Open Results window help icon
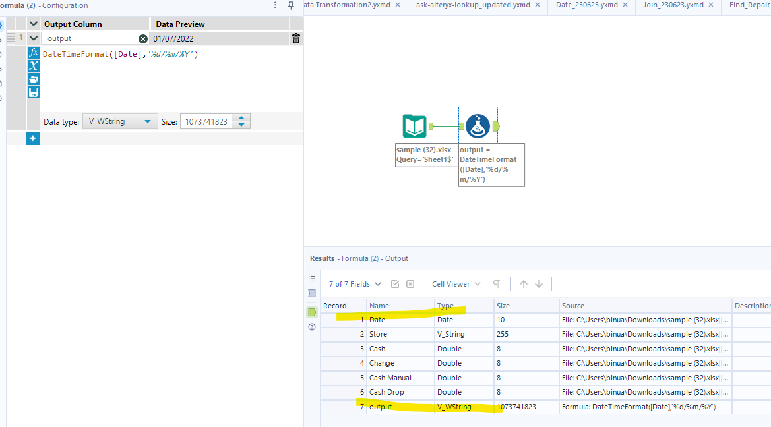The image size is (771, 427). point(312,327)
